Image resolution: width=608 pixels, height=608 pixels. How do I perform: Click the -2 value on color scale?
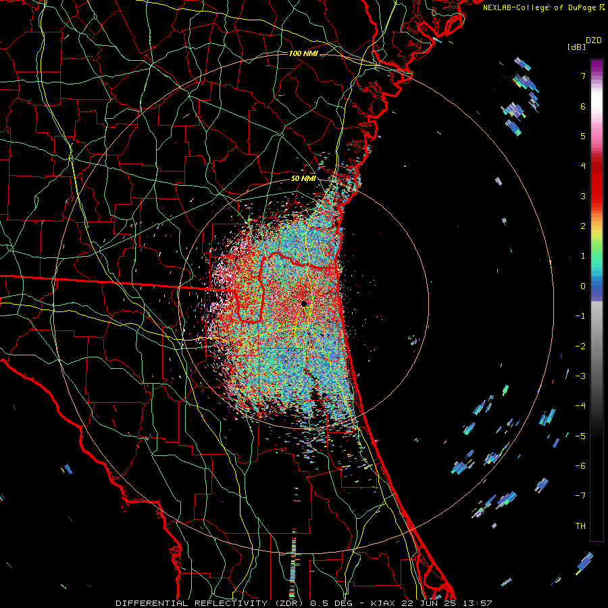pos(580,347)
